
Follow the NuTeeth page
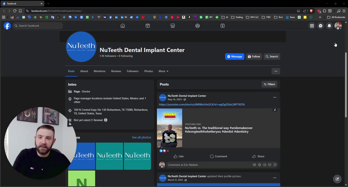(254, 57)
